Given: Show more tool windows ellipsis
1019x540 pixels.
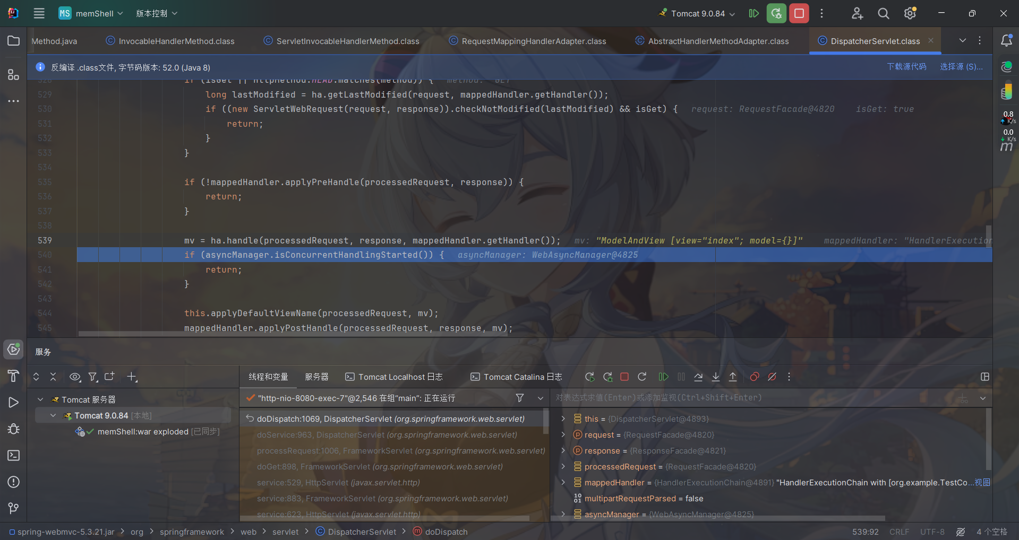Looking at the screenshot, I should [13, 101].
